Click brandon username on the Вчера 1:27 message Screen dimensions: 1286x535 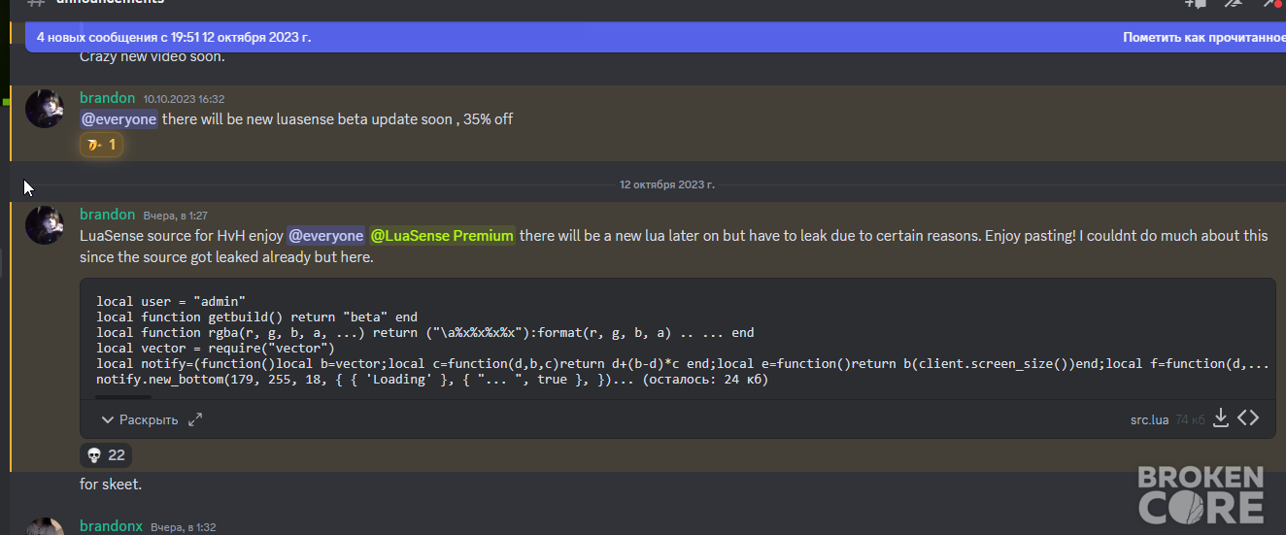click(x=107, y=215)
